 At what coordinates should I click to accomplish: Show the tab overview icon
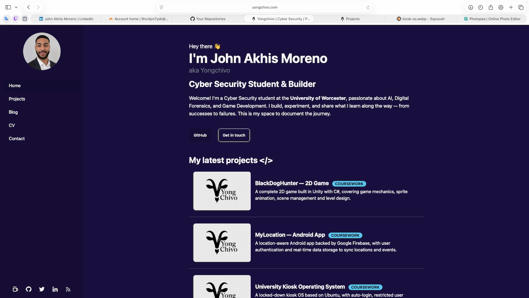pyautogui.click(x=521, y=7)
